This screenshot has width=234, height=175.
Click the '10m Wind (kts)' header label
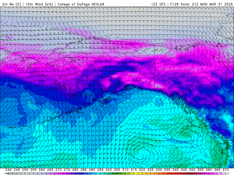[39, 4]
